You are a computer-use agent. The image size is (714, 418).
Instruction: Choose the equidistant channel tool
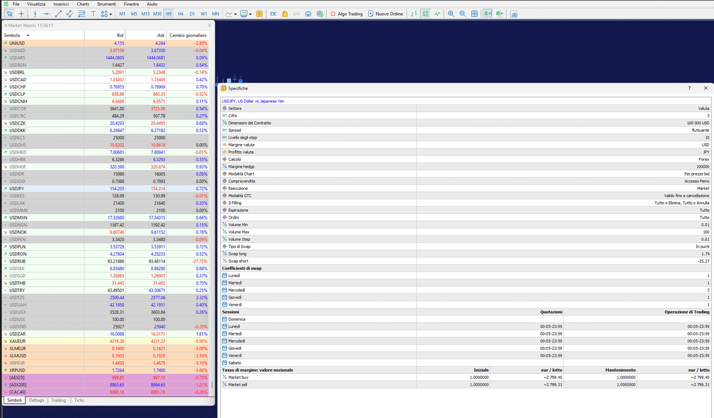pyautogui.click(x=70, y=14)
